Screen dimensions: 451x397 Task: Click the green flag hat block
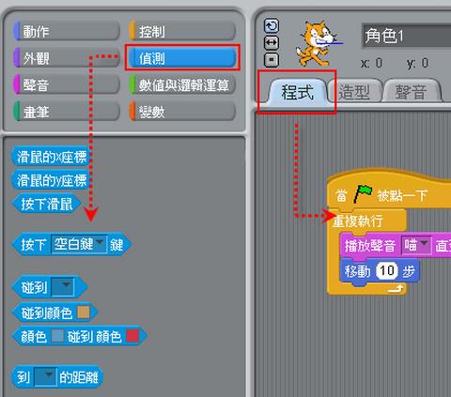coord(389,190)
